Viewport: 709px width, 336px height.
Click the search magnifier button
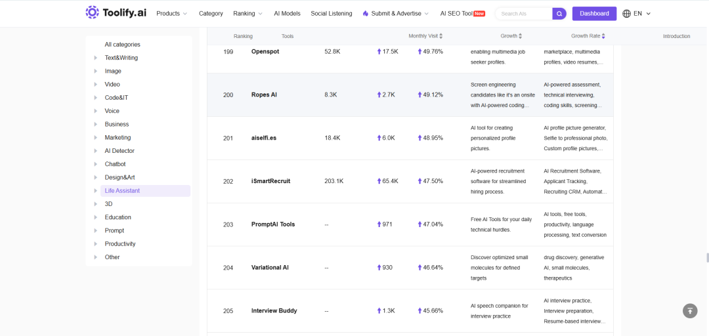tap(559, 14)
